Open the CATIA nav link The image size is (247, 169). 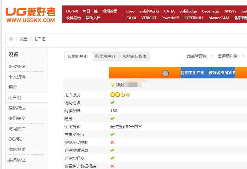coord(169,11)
